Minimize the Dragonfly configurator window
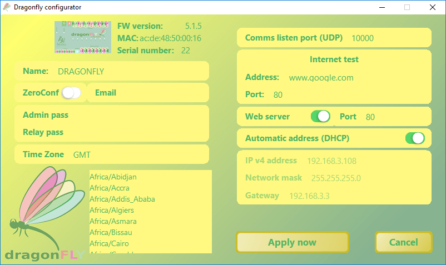 (381, 7)
